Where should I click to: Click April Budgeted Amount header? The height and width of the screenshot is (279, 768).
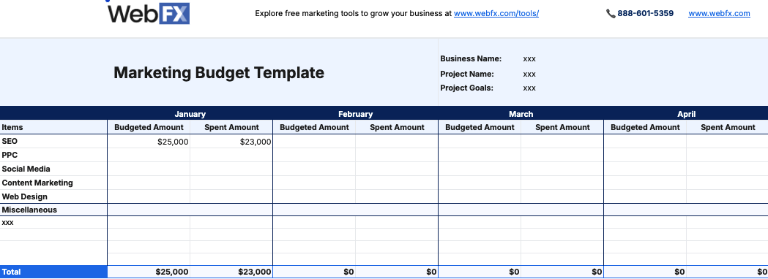[x=645, y=127]
